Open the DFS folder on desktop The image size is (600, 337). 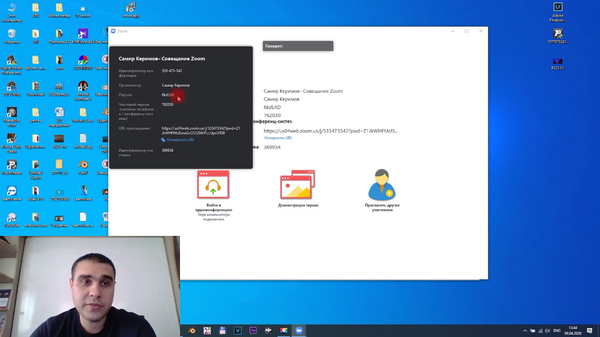[x=36, y=10]
